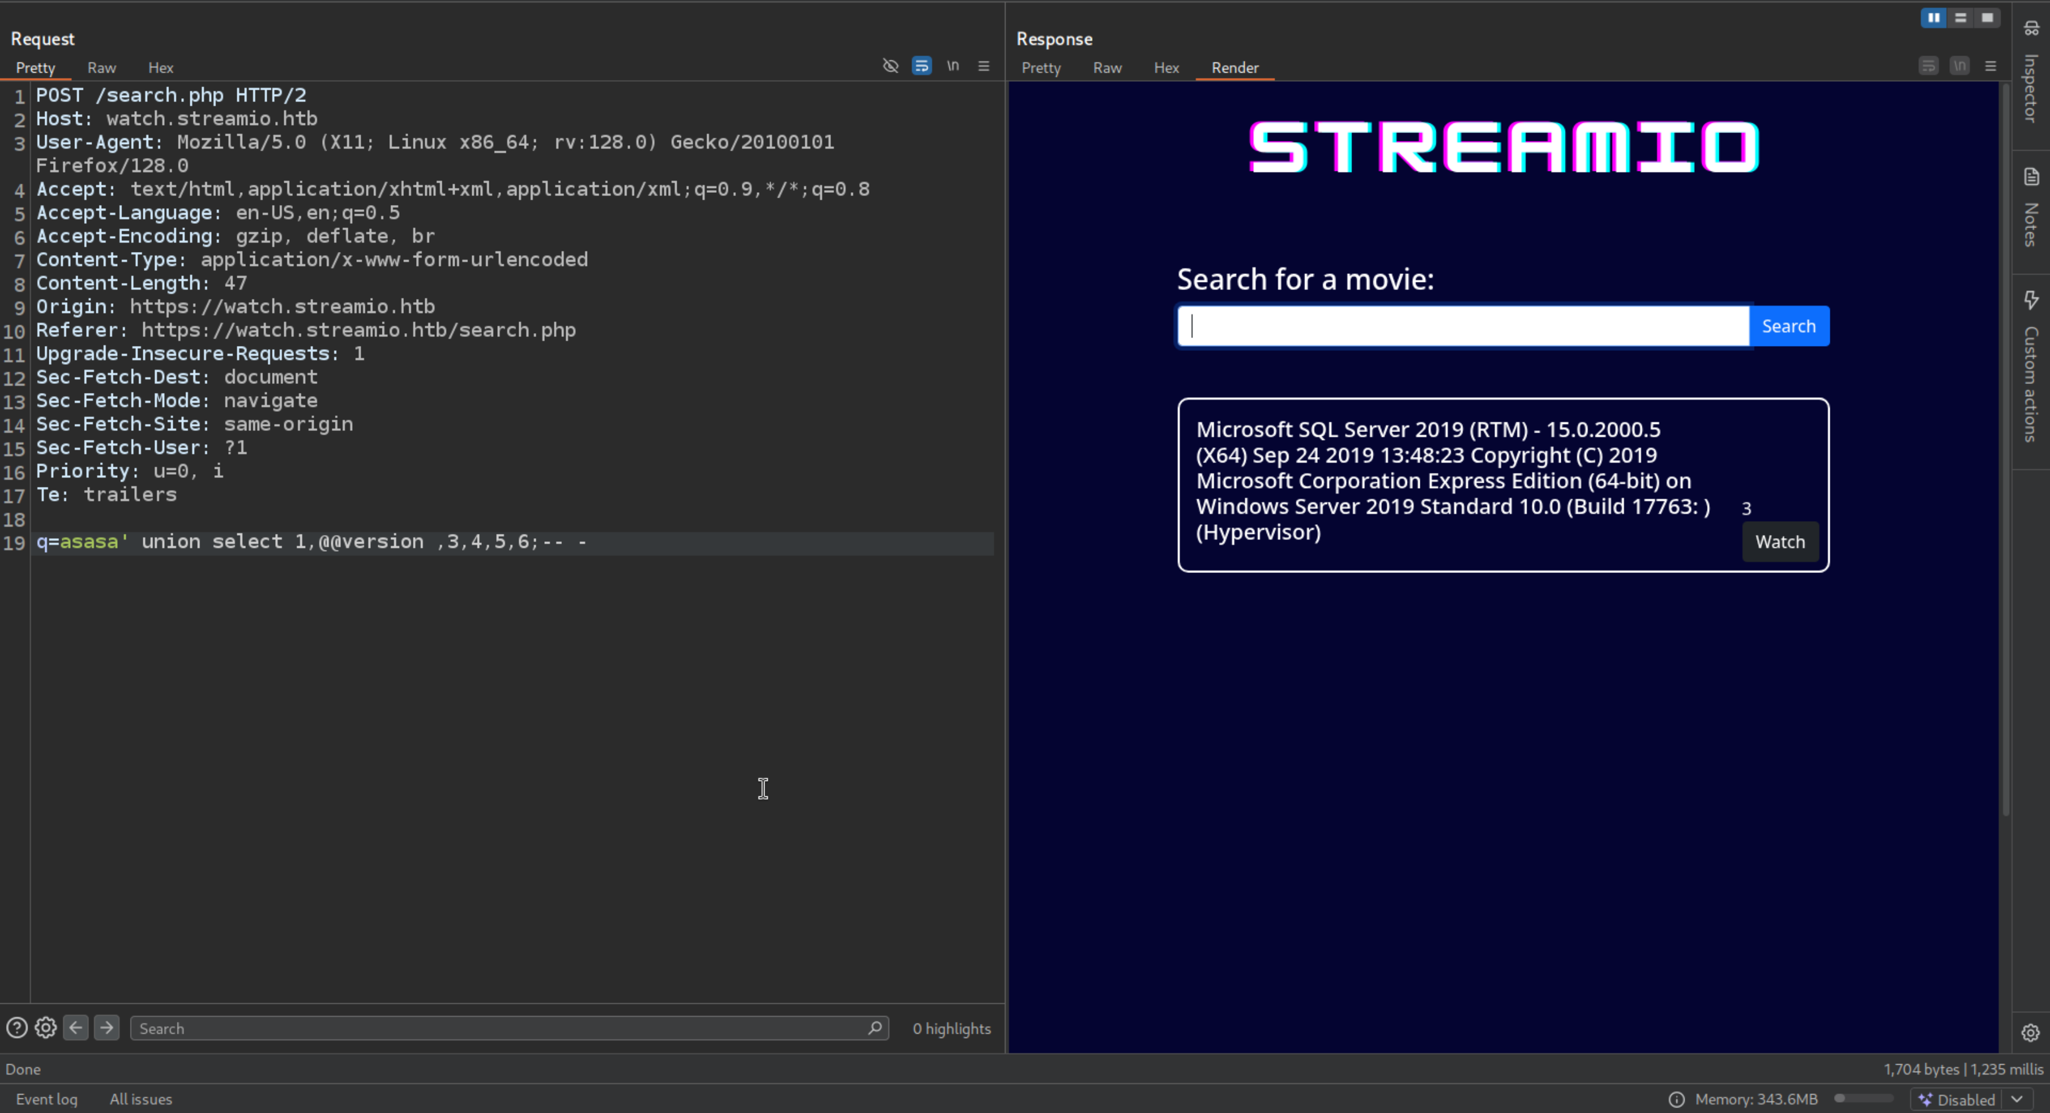Toggle hide non-printable characters eye icon in Request
Viewport: 2050px width, 1113px height.
point(891,66)
